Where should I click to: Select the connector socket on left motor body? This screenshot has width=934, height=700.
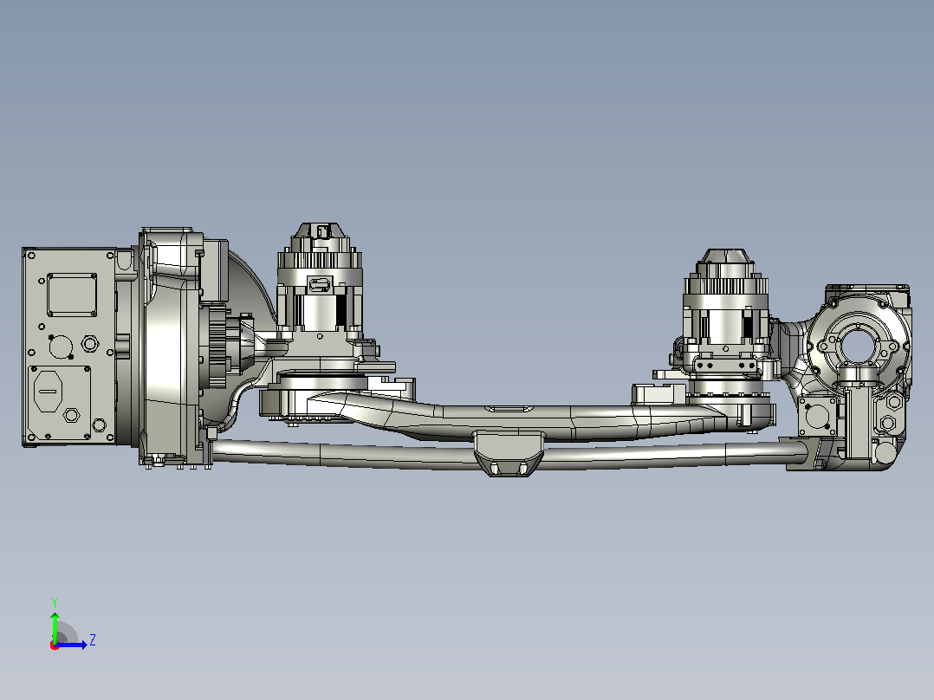pyautogui.click(x=320, y=284)
